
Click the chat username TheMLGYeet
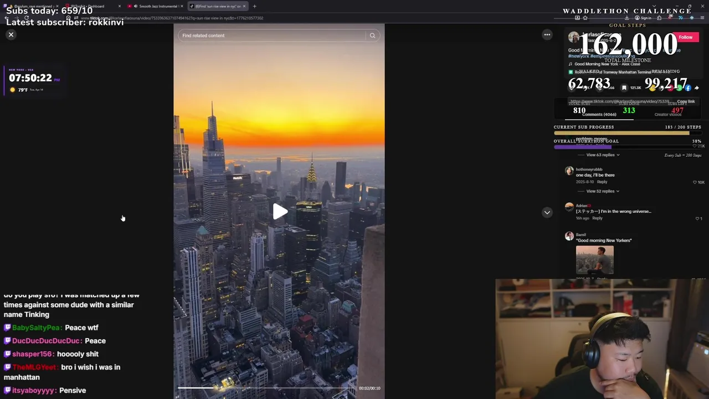pos(34,367)
